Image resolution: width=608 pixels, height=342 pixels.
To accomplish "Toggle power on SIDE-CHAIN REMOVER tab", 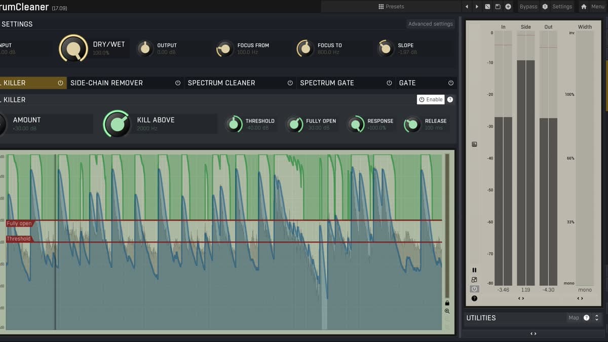I will pos(178,83).
